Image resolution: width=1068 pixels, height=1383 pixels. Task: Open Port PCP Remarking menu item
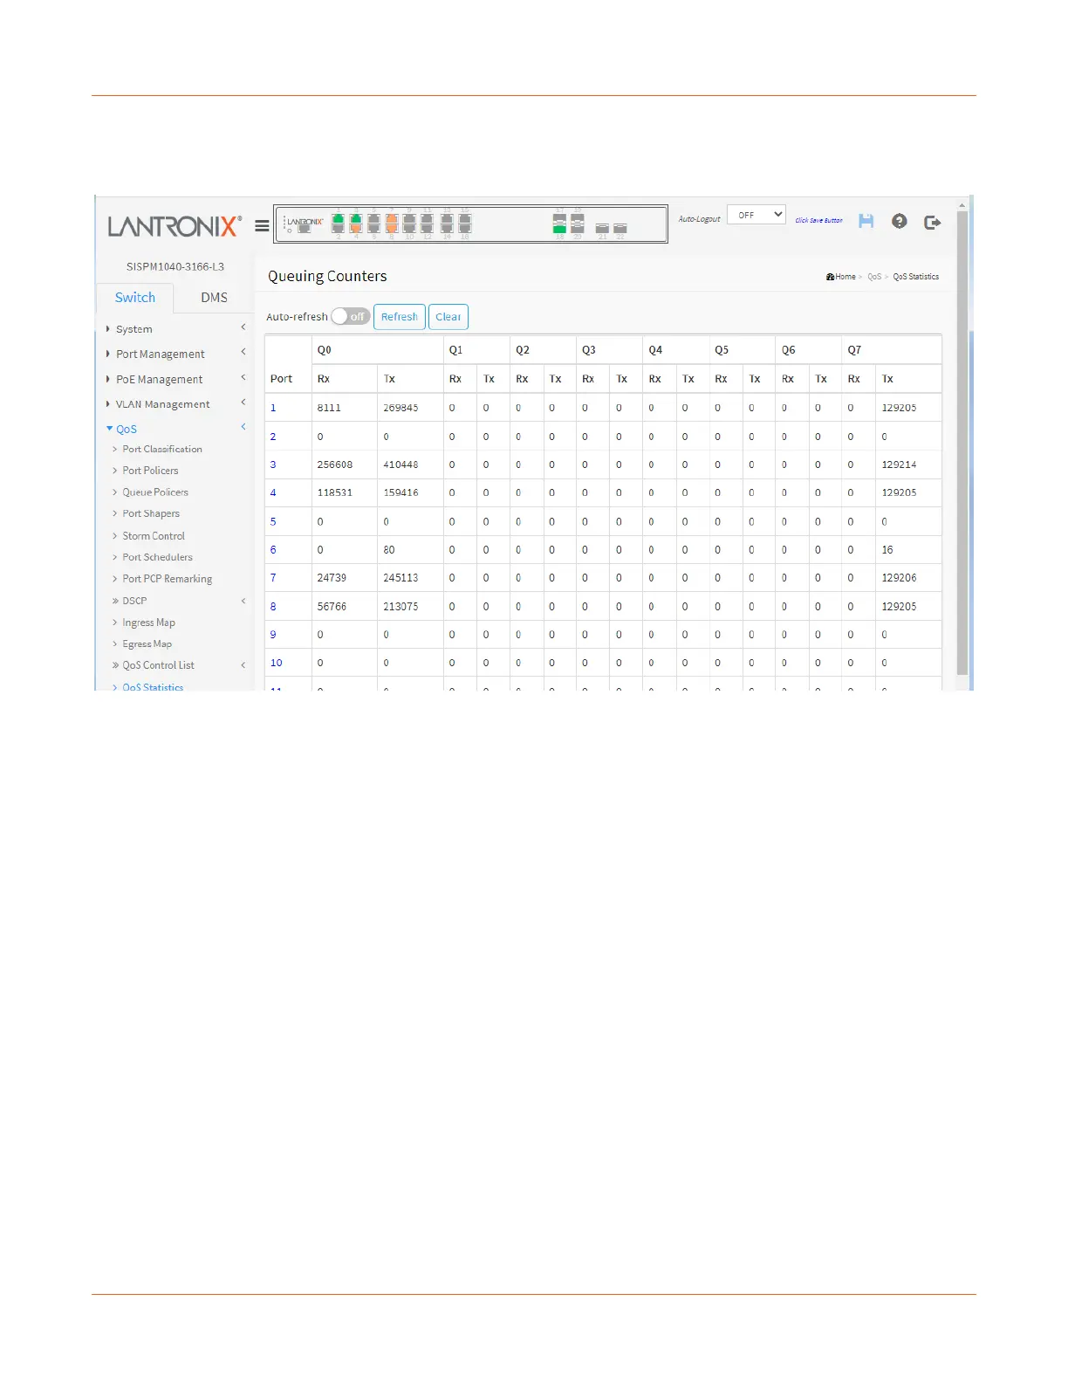point(168,579)
